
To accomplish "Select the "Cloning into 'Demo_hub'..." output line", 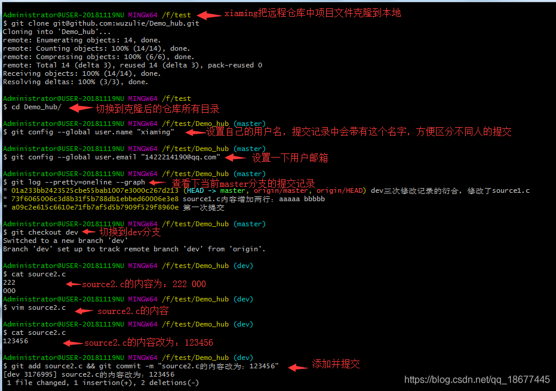I will point(57,32).
